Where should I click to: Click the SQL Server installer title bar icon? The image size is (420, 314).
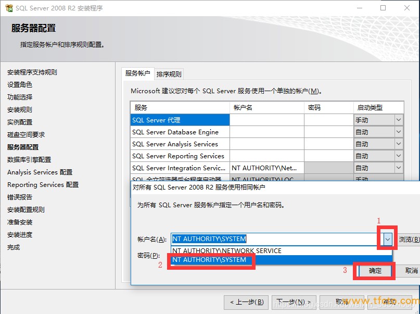(x=9, y=8)
